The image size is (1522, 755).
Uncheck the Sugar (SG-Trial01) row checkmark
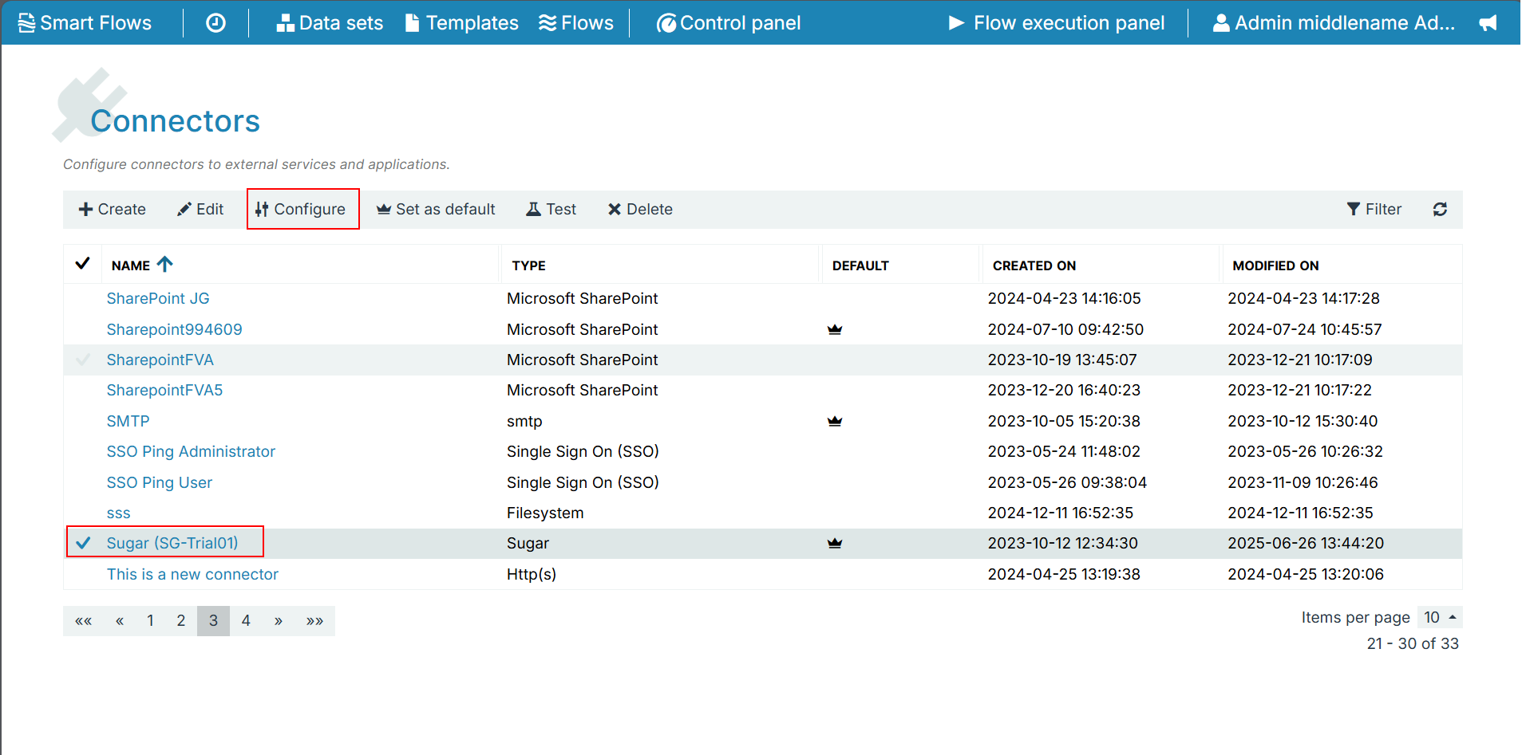pos(83,544)
